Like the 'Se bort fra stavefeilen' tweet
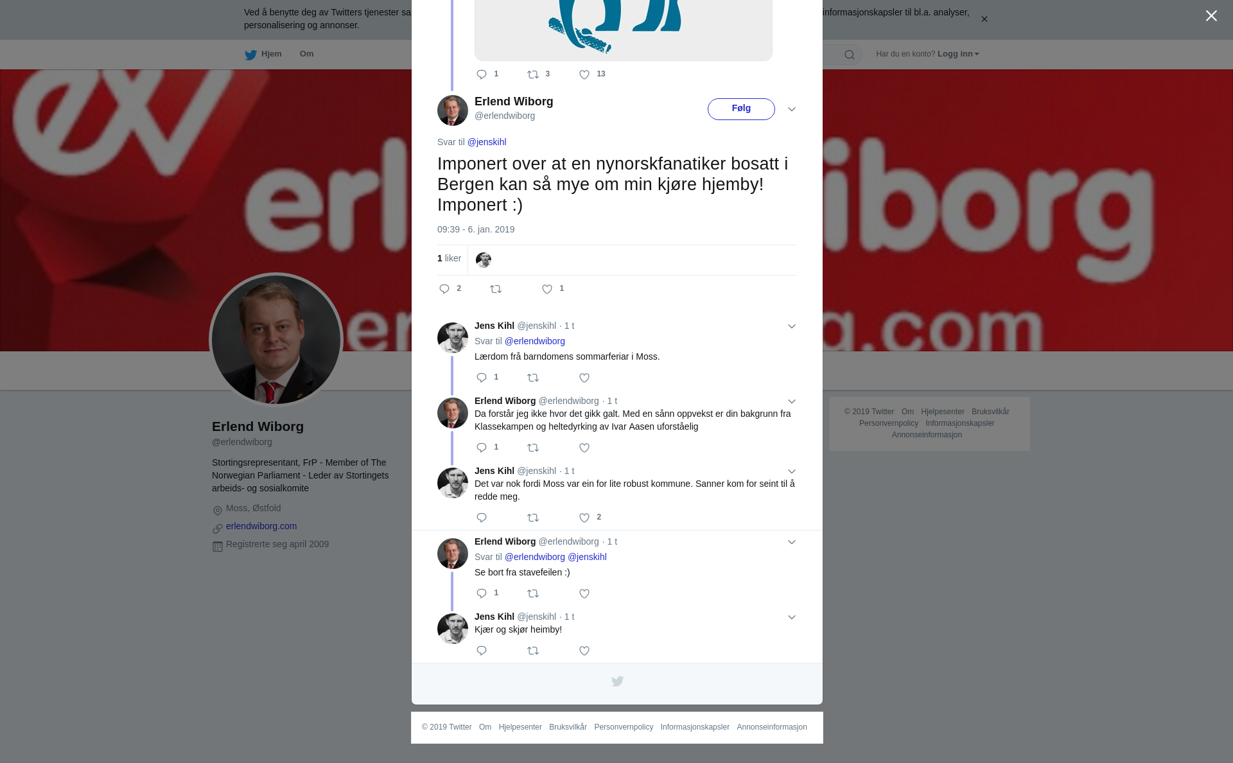 click(x=584, y=594)
